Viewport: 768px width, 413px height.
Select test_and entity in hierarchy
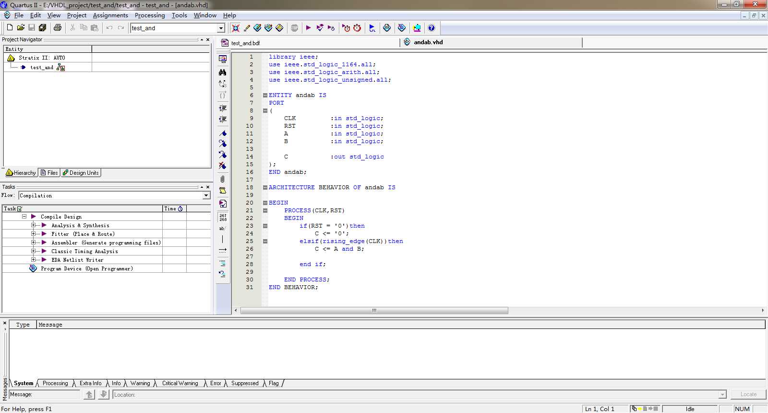tap(42, 68)
